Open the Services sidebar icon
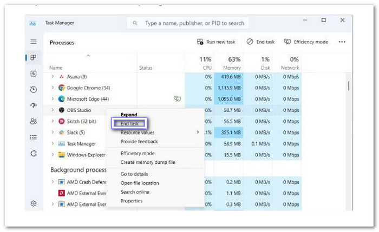Image resolution: width=379 pixels, height=232 pixels. [34, 153]
